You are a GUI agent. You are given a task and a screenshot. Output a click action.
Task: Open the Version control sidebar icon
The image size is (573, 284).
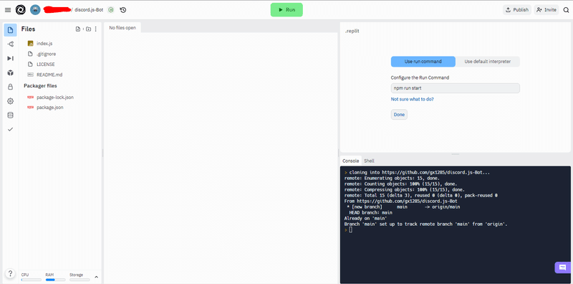pos(10,44)
